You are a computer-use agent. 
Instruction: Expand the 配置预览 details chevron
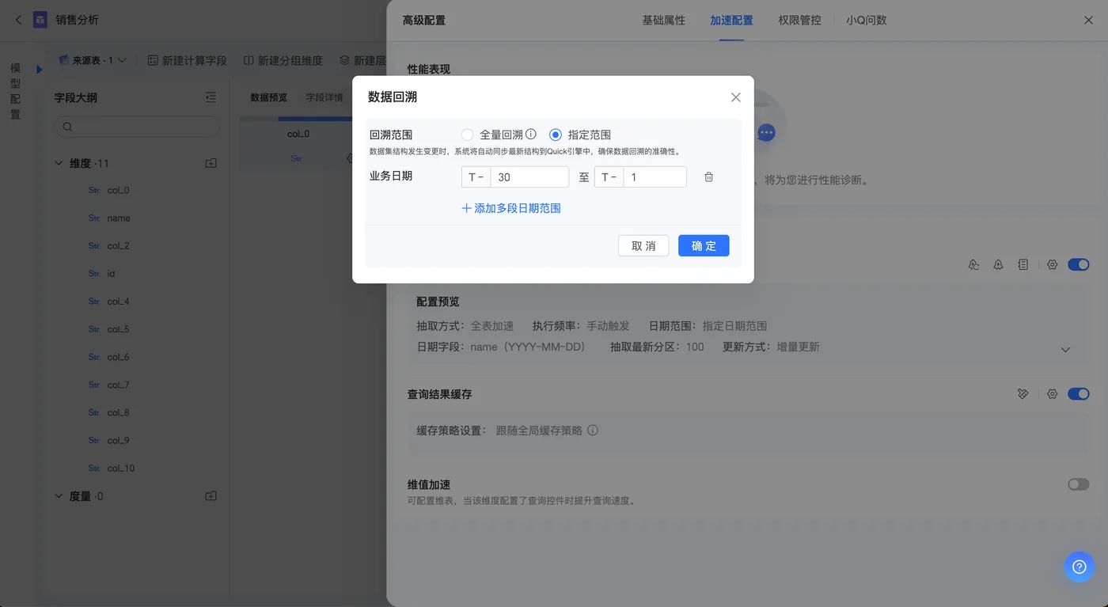coord(1065,350)
